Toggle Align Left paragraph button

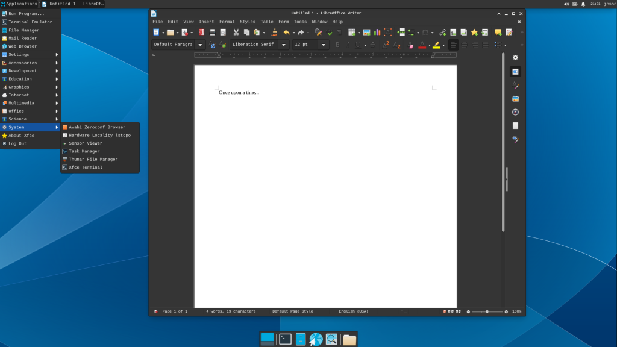point(454,45)
